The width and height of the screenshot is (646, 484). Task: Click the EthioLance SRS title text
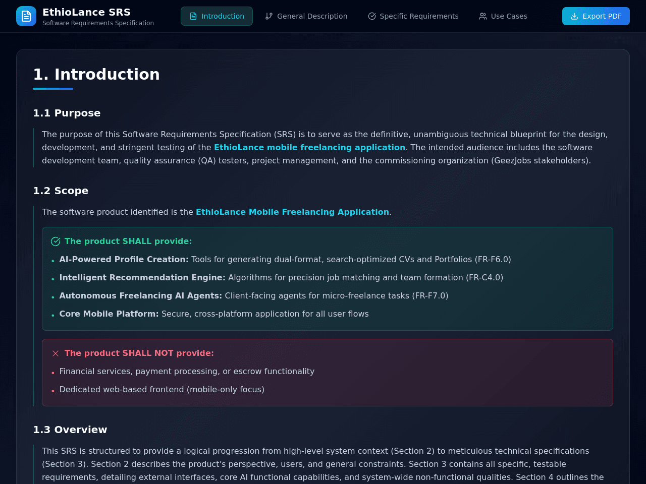click(x=86, y=12)
